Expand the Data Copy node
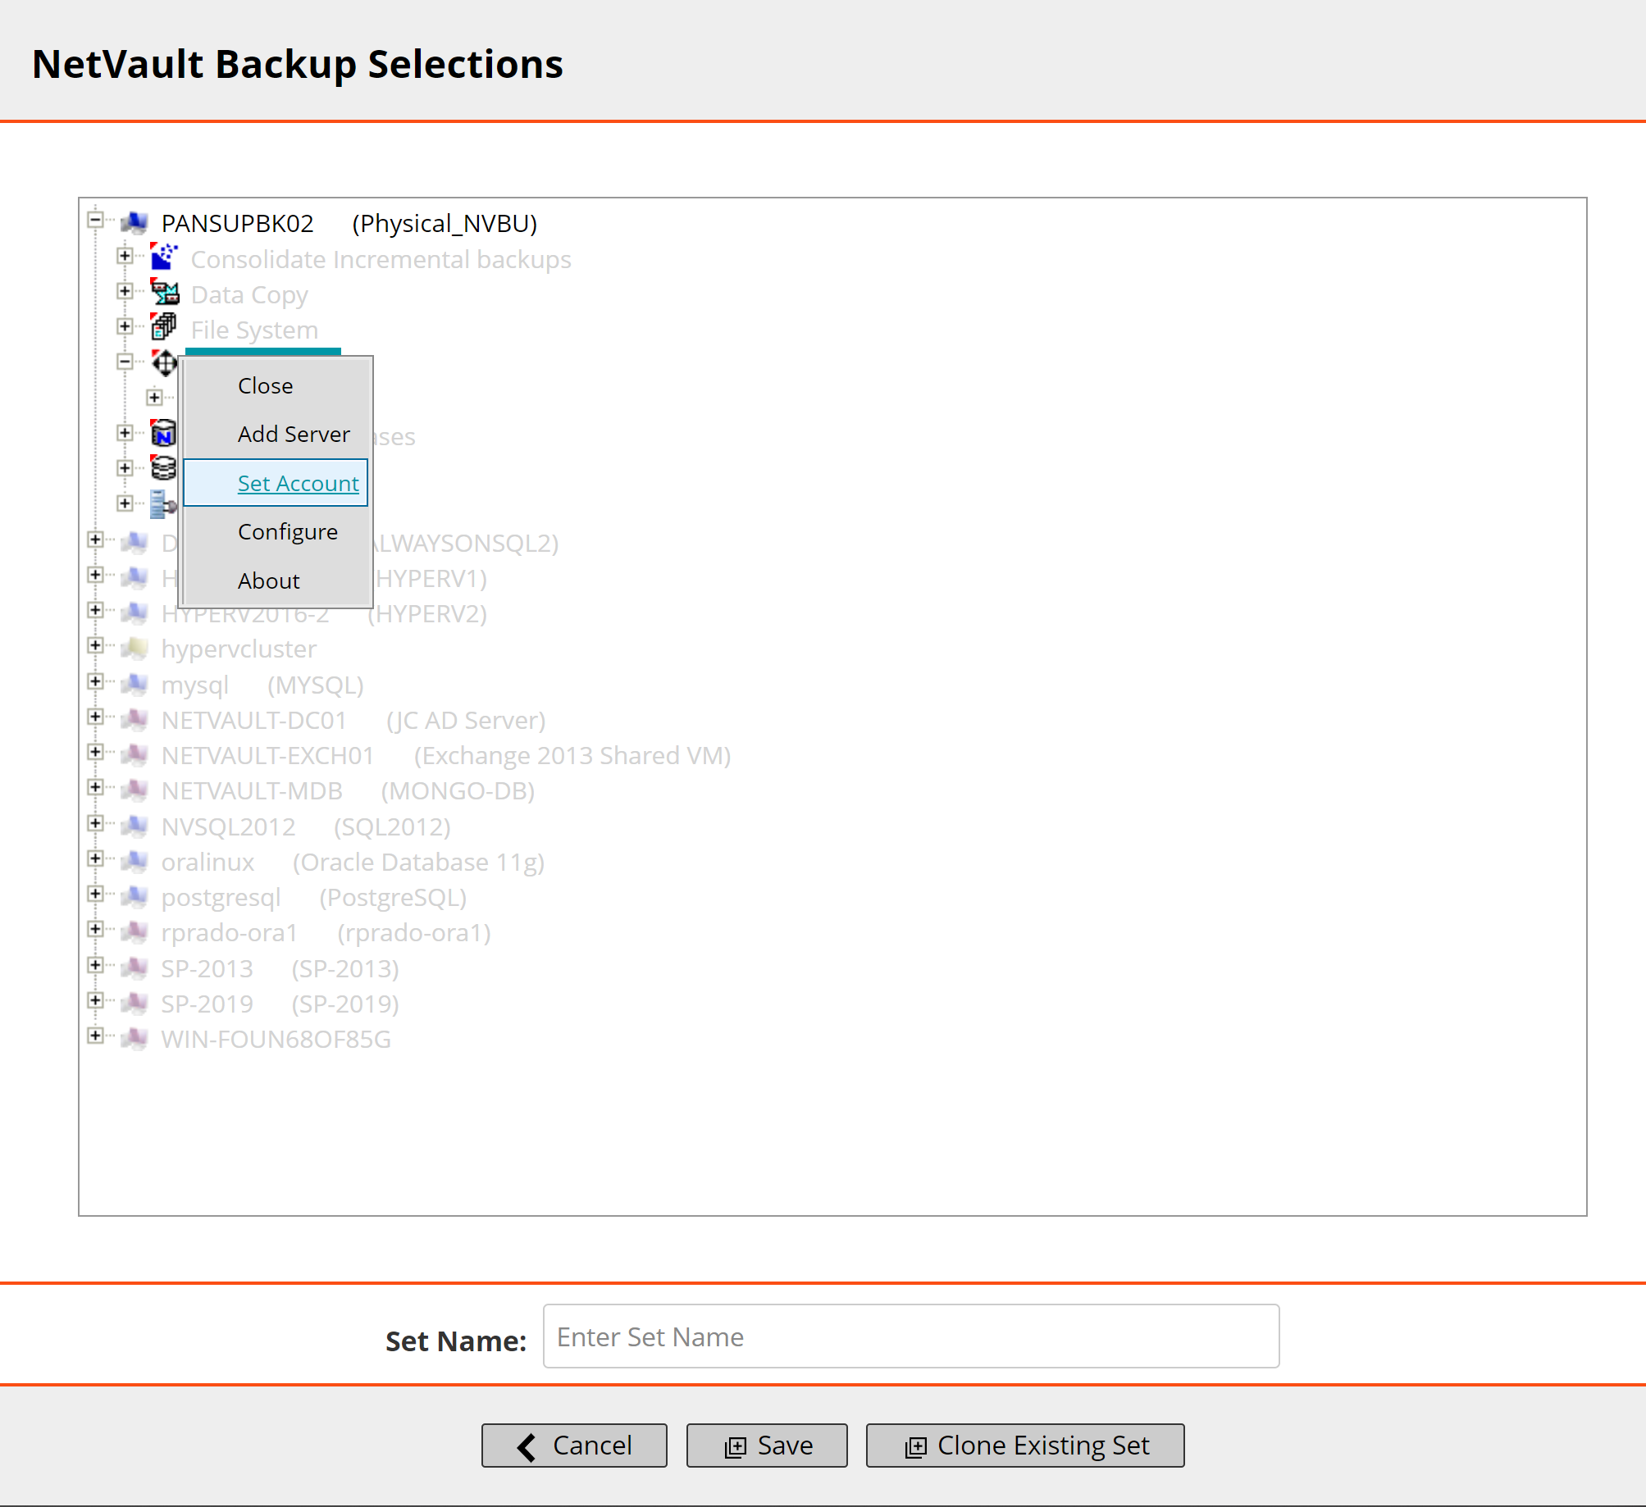 pyautogui.click(x=125, y=291)
